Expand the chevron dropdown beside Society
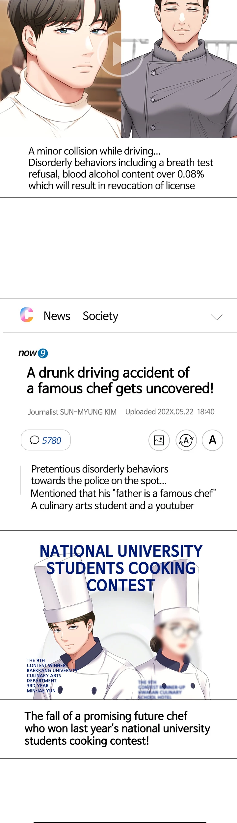 click(217, 317)
